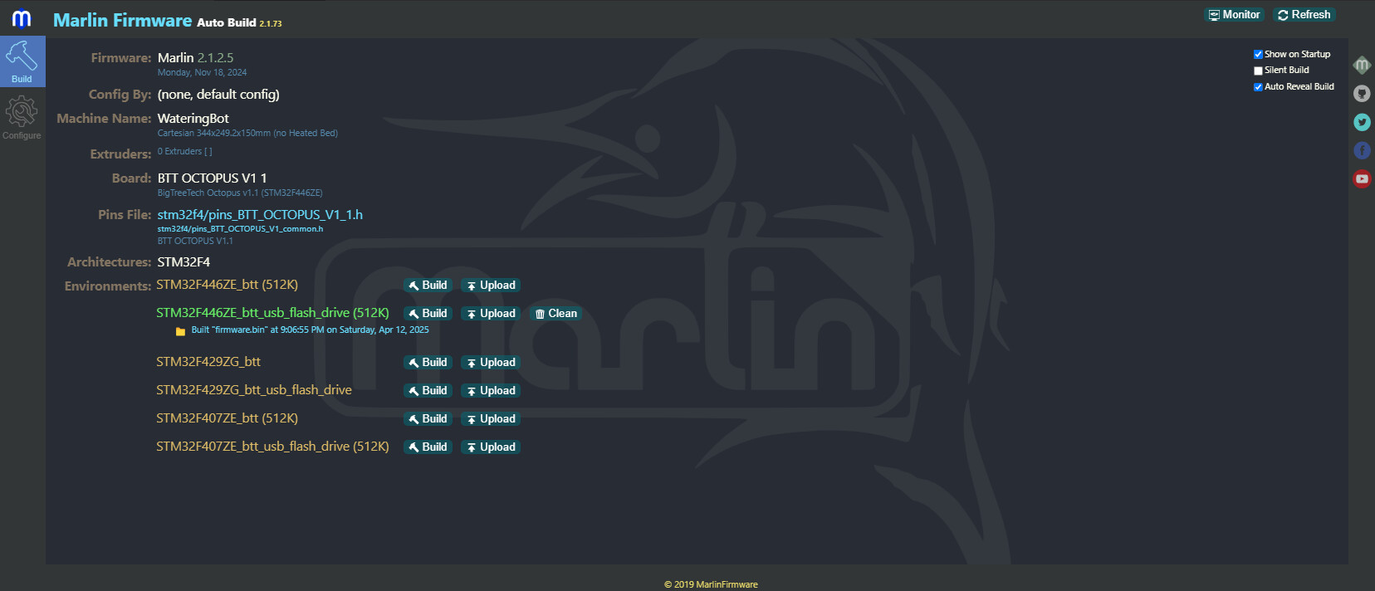This screenshot has width=1375, height=591.
Task: Upload the STM32F429ZG_btt environment
Action: 491,363
